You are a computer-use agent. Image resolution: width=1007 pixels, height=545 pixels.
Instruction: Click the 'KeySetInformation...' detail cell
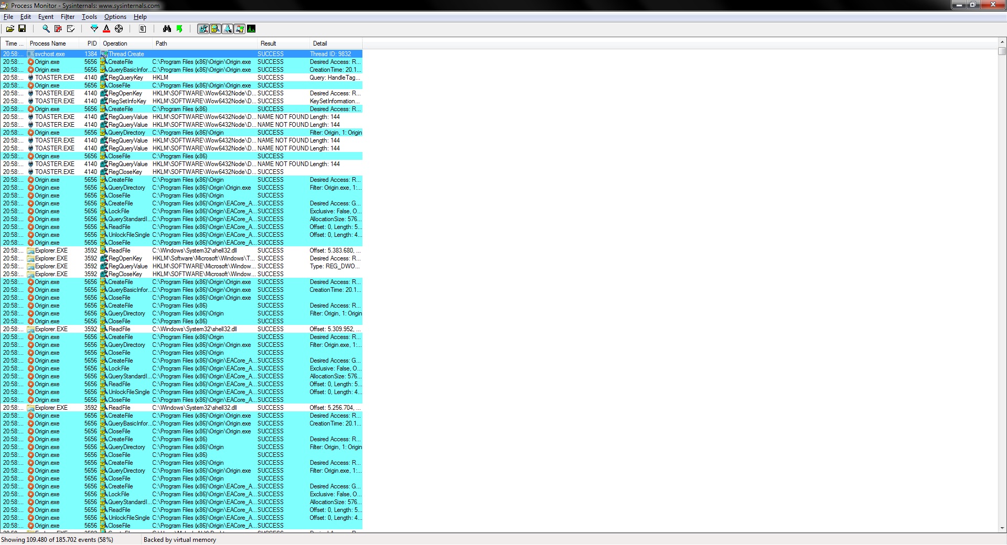336,101
